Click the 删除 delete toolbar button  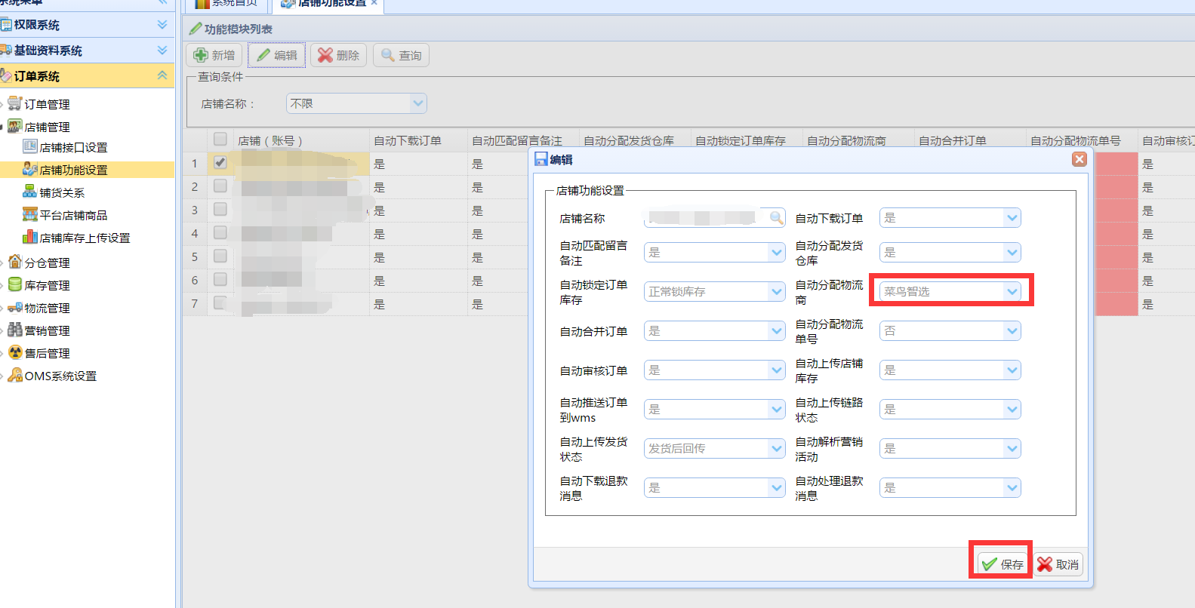tap(338, 55)
